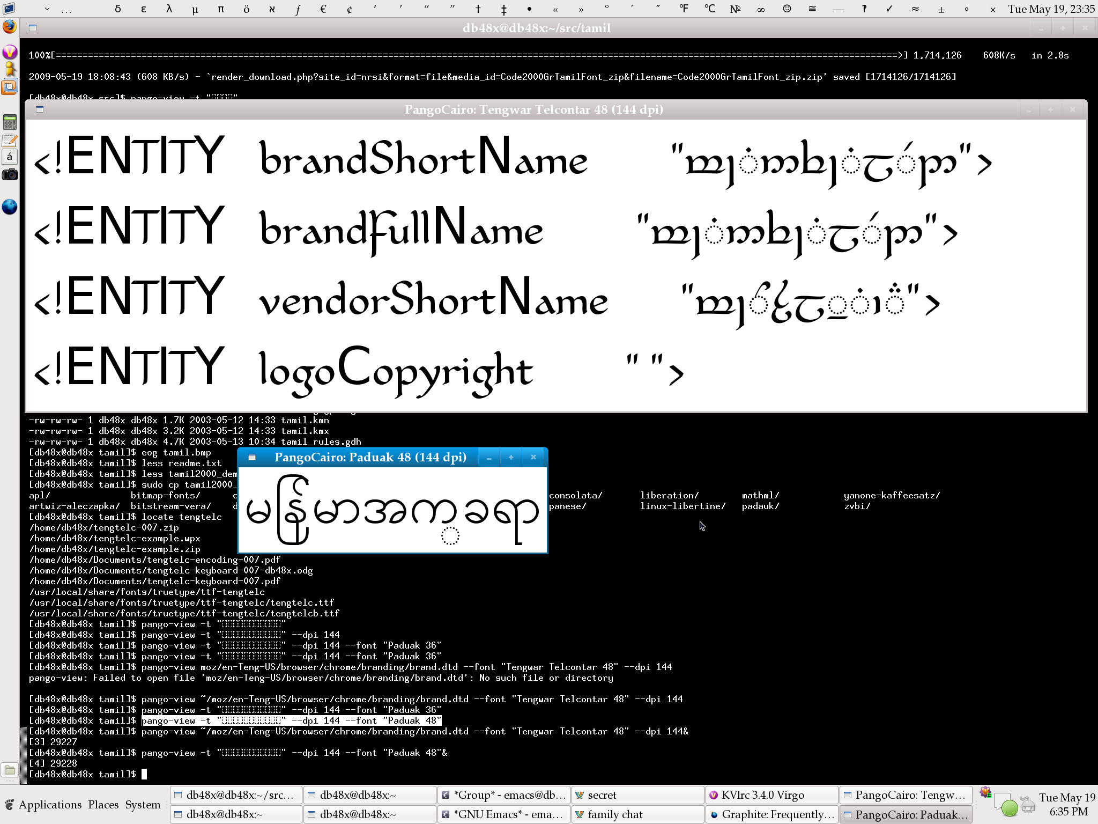This screenshot has height=824, width=1098.
Task: Switch to the '*Group* - emacs@db...' taskbar window
Action: (504, 795)
